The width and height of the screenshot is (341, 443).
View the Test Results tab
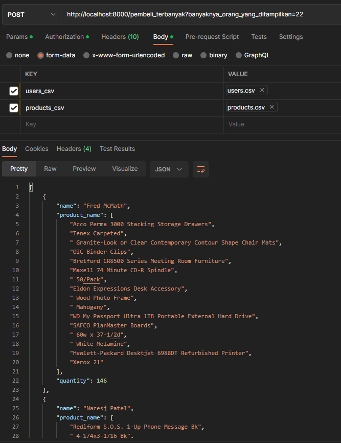(117, 148)
